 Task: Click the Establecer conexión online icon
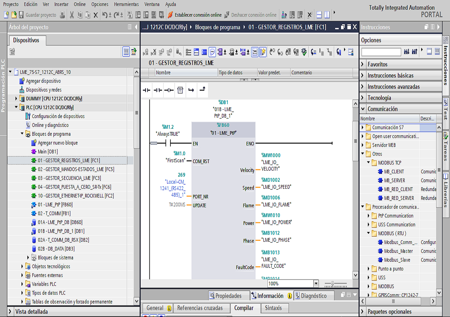click(x=170, y=15)
